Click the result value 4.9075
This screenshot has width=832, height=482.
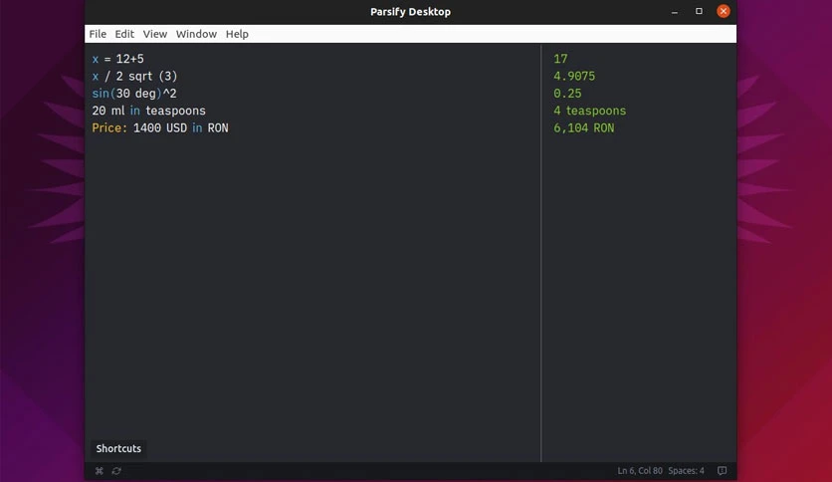pyautogui.click(x=574, y=77)
